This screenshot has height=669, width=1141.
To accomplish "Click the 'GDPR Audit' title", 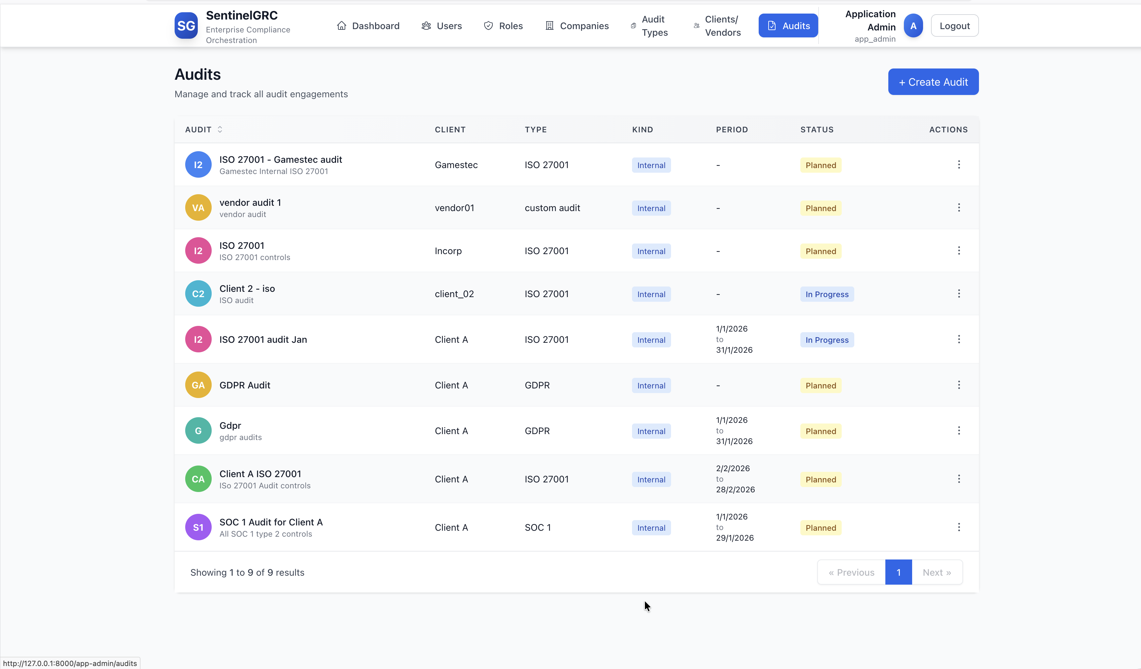I will click(245, 385).
